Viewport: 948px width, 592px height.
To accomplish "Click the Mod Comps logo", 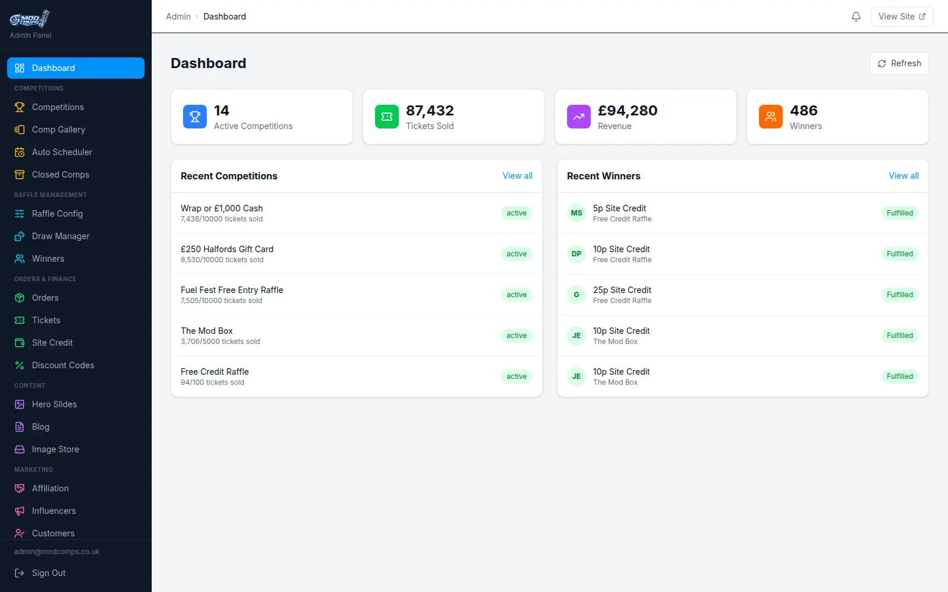I will [x=30, y=19].
